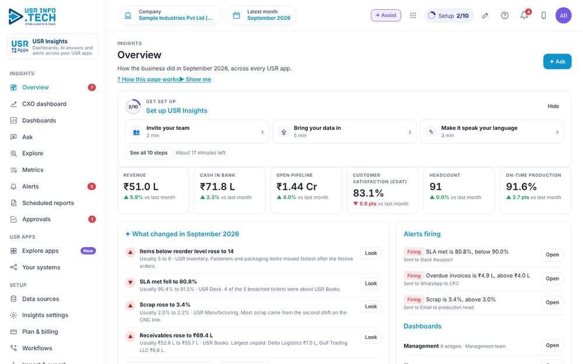The image size is (583, 364).
Task: Click the CXO dashboard chart icon
Action: click(x=14, y=104)
